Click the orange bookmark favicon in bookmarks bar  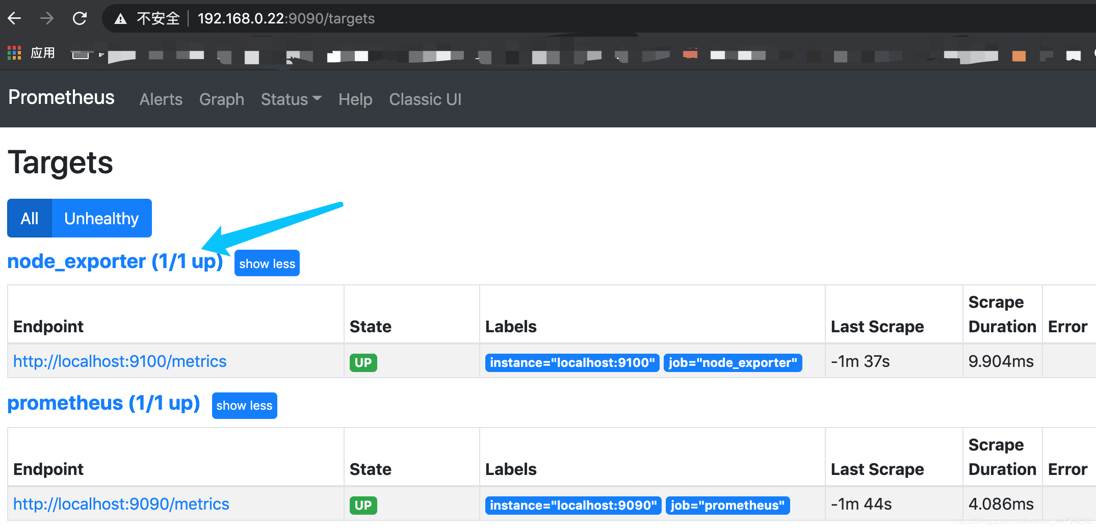point(1019,56)
